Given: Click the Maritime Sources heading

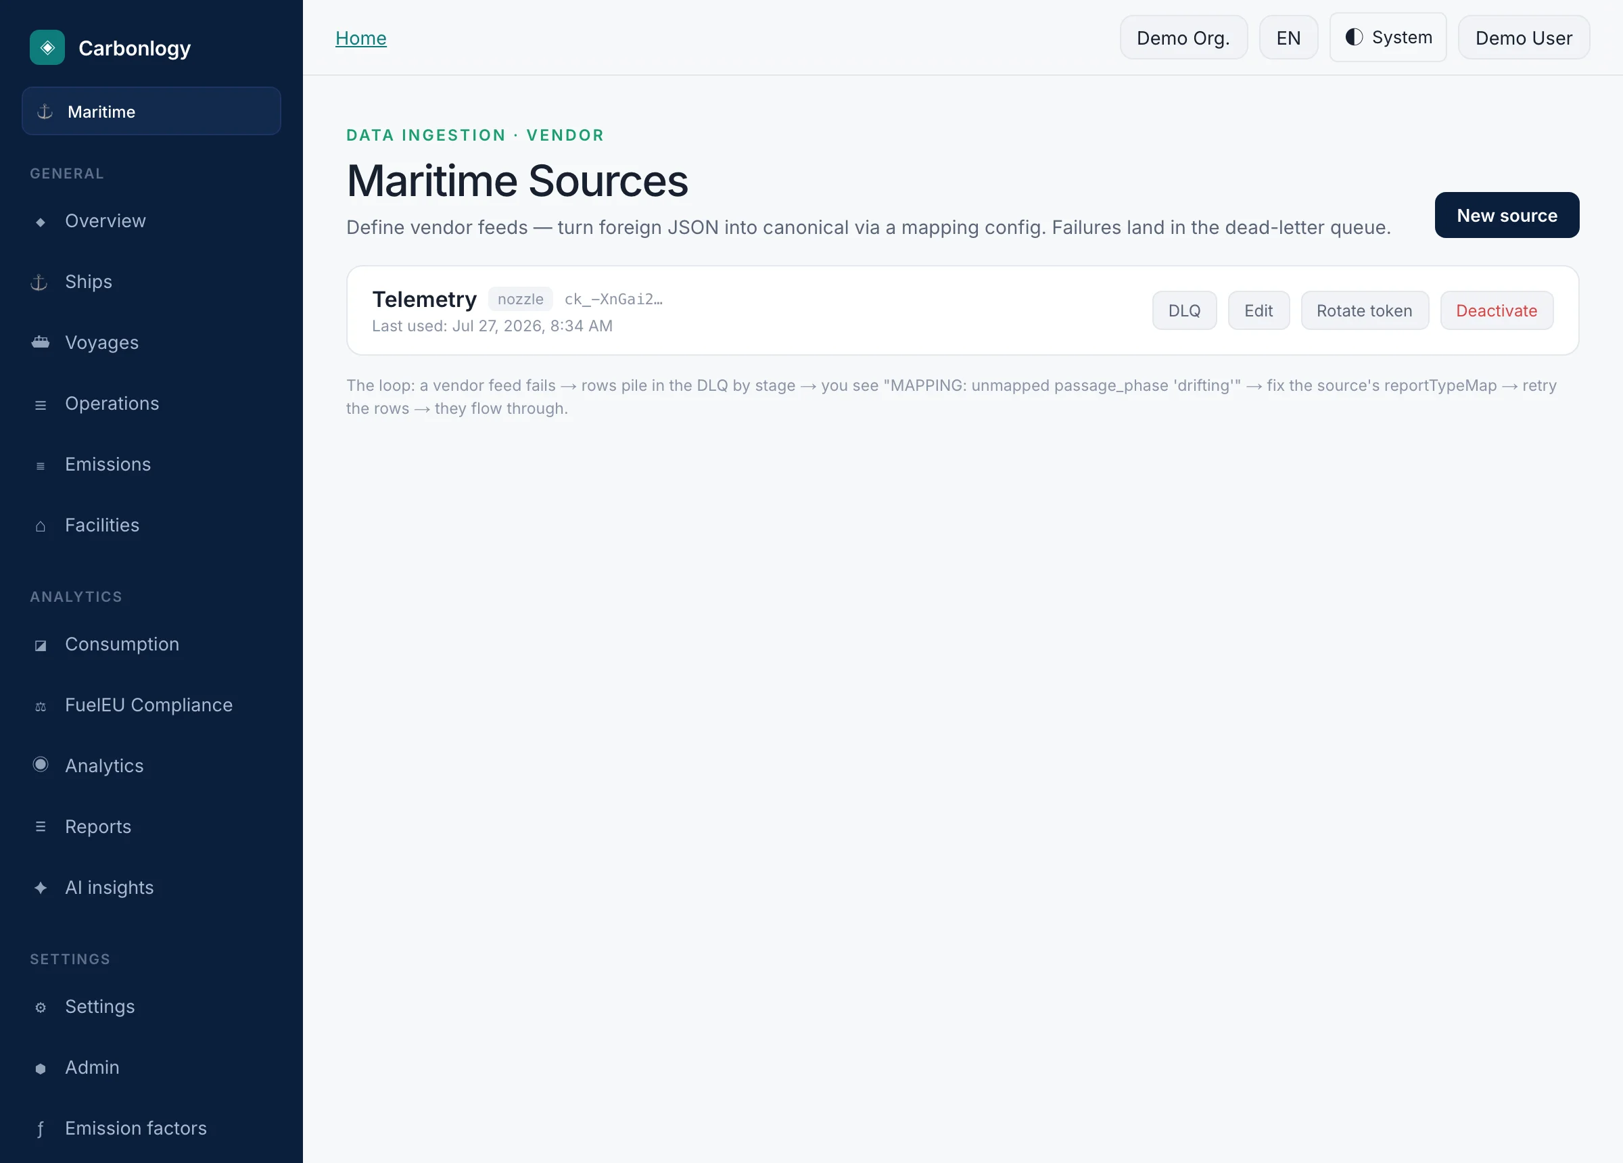Looking at the screenshot, I should (517, 181).
